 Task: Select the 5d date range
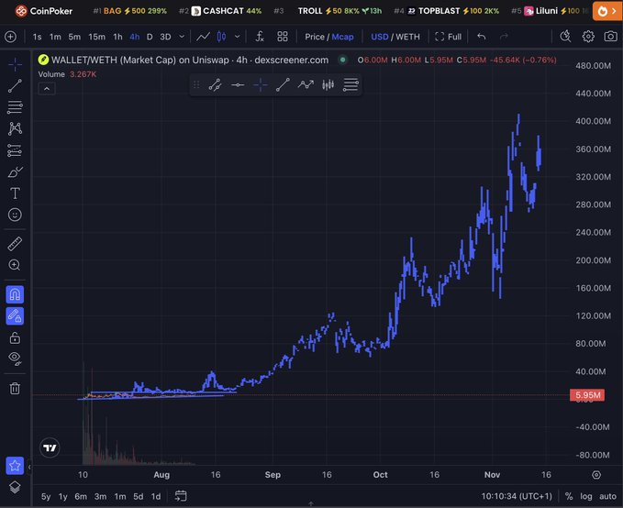click(139, 496)
